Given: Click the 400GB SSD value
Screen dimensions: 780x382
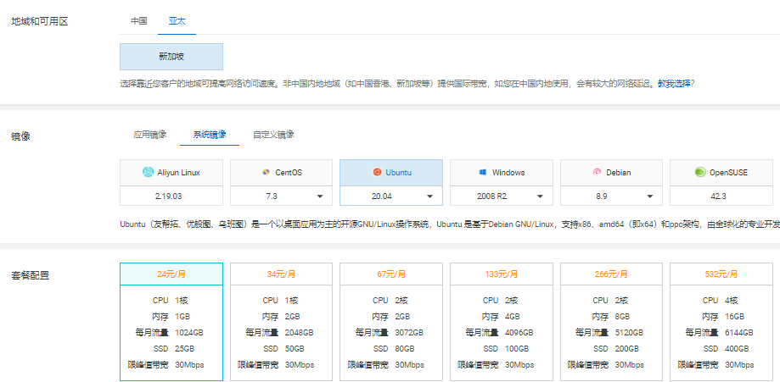Looking at the screenshot, I should pos(737,349).
